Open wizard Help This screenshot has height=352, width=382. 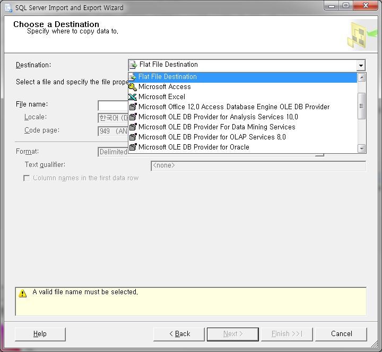pos(40,334)
